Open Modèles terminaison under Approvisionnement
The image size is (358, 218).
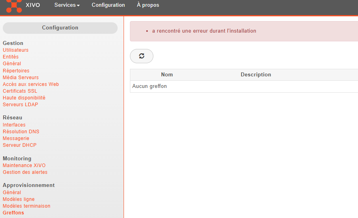(27, 206)
